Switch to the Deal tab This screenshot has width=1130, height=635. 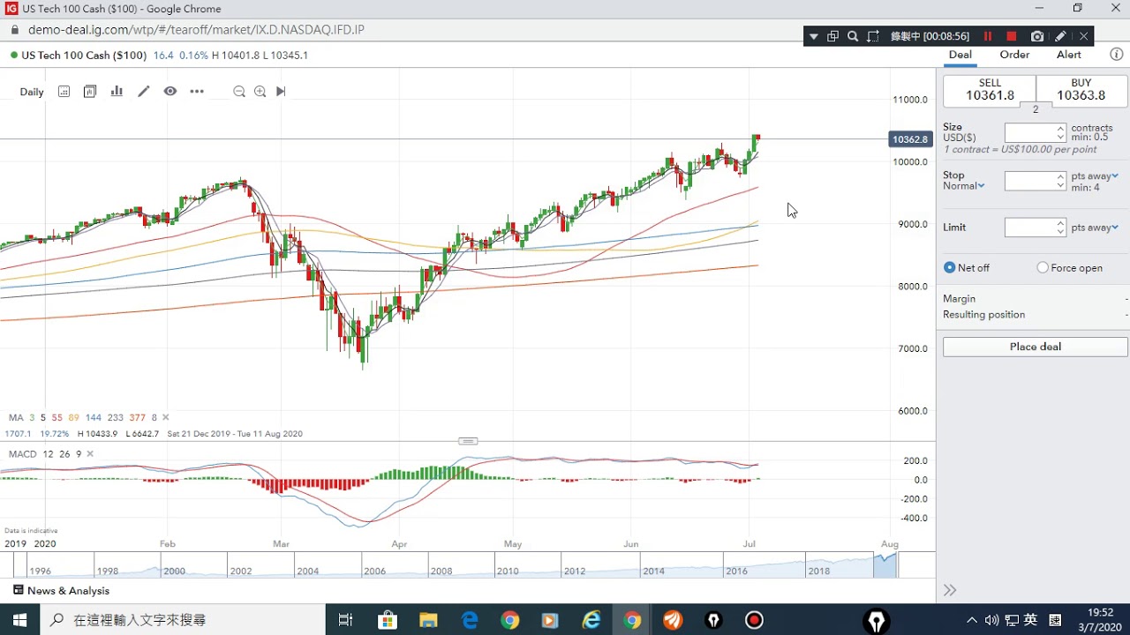[960, 55]
